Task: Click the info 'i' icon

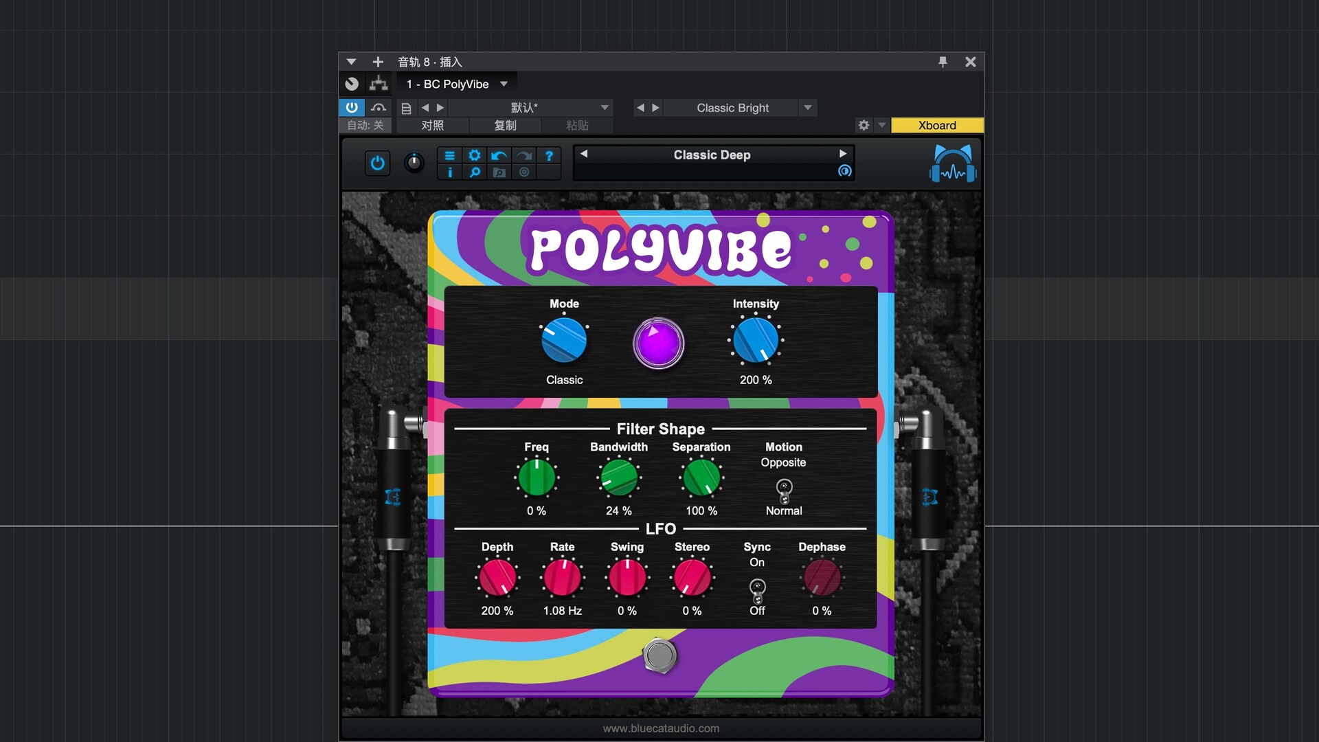Action: point(449,172)
